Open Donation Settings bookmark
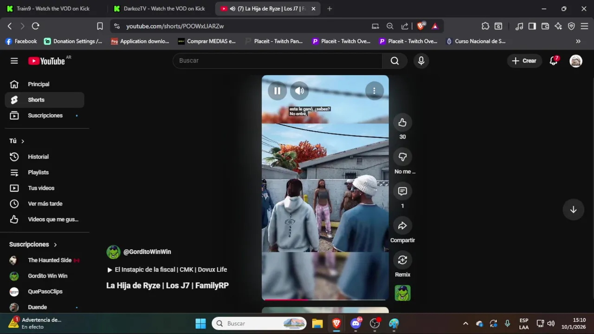The height and width of the screenshot is (334, 594). (x=73, y=41)
